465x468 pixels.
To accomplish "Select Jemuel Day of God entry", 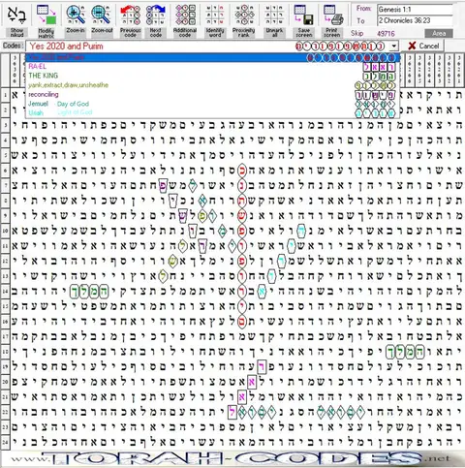I will (x=213, y=104).
